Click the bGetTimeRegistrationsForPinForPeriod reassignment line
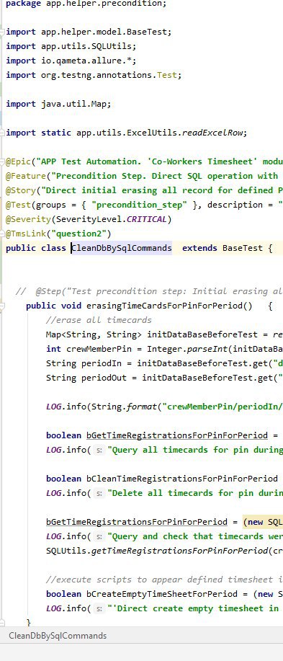 coord(136,522)
